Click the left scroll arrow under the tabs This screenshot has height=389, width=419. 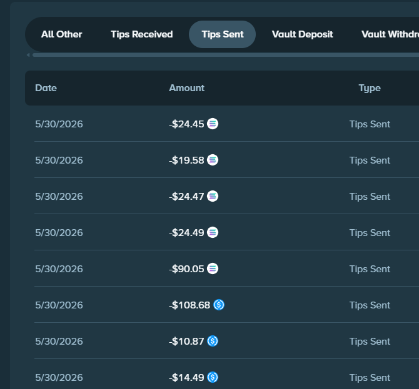pos(28,55)
